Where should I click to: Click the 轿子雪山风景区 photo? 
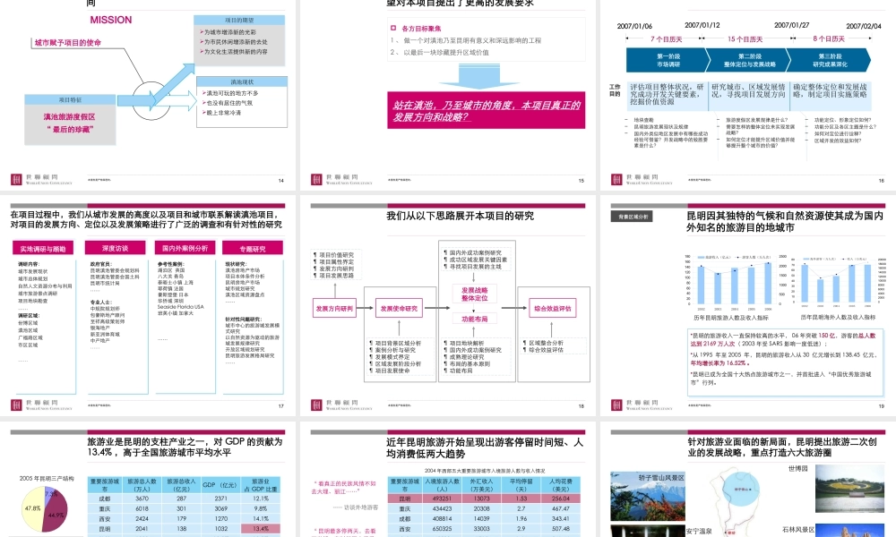pyautogui.click(x=648, y=496)
